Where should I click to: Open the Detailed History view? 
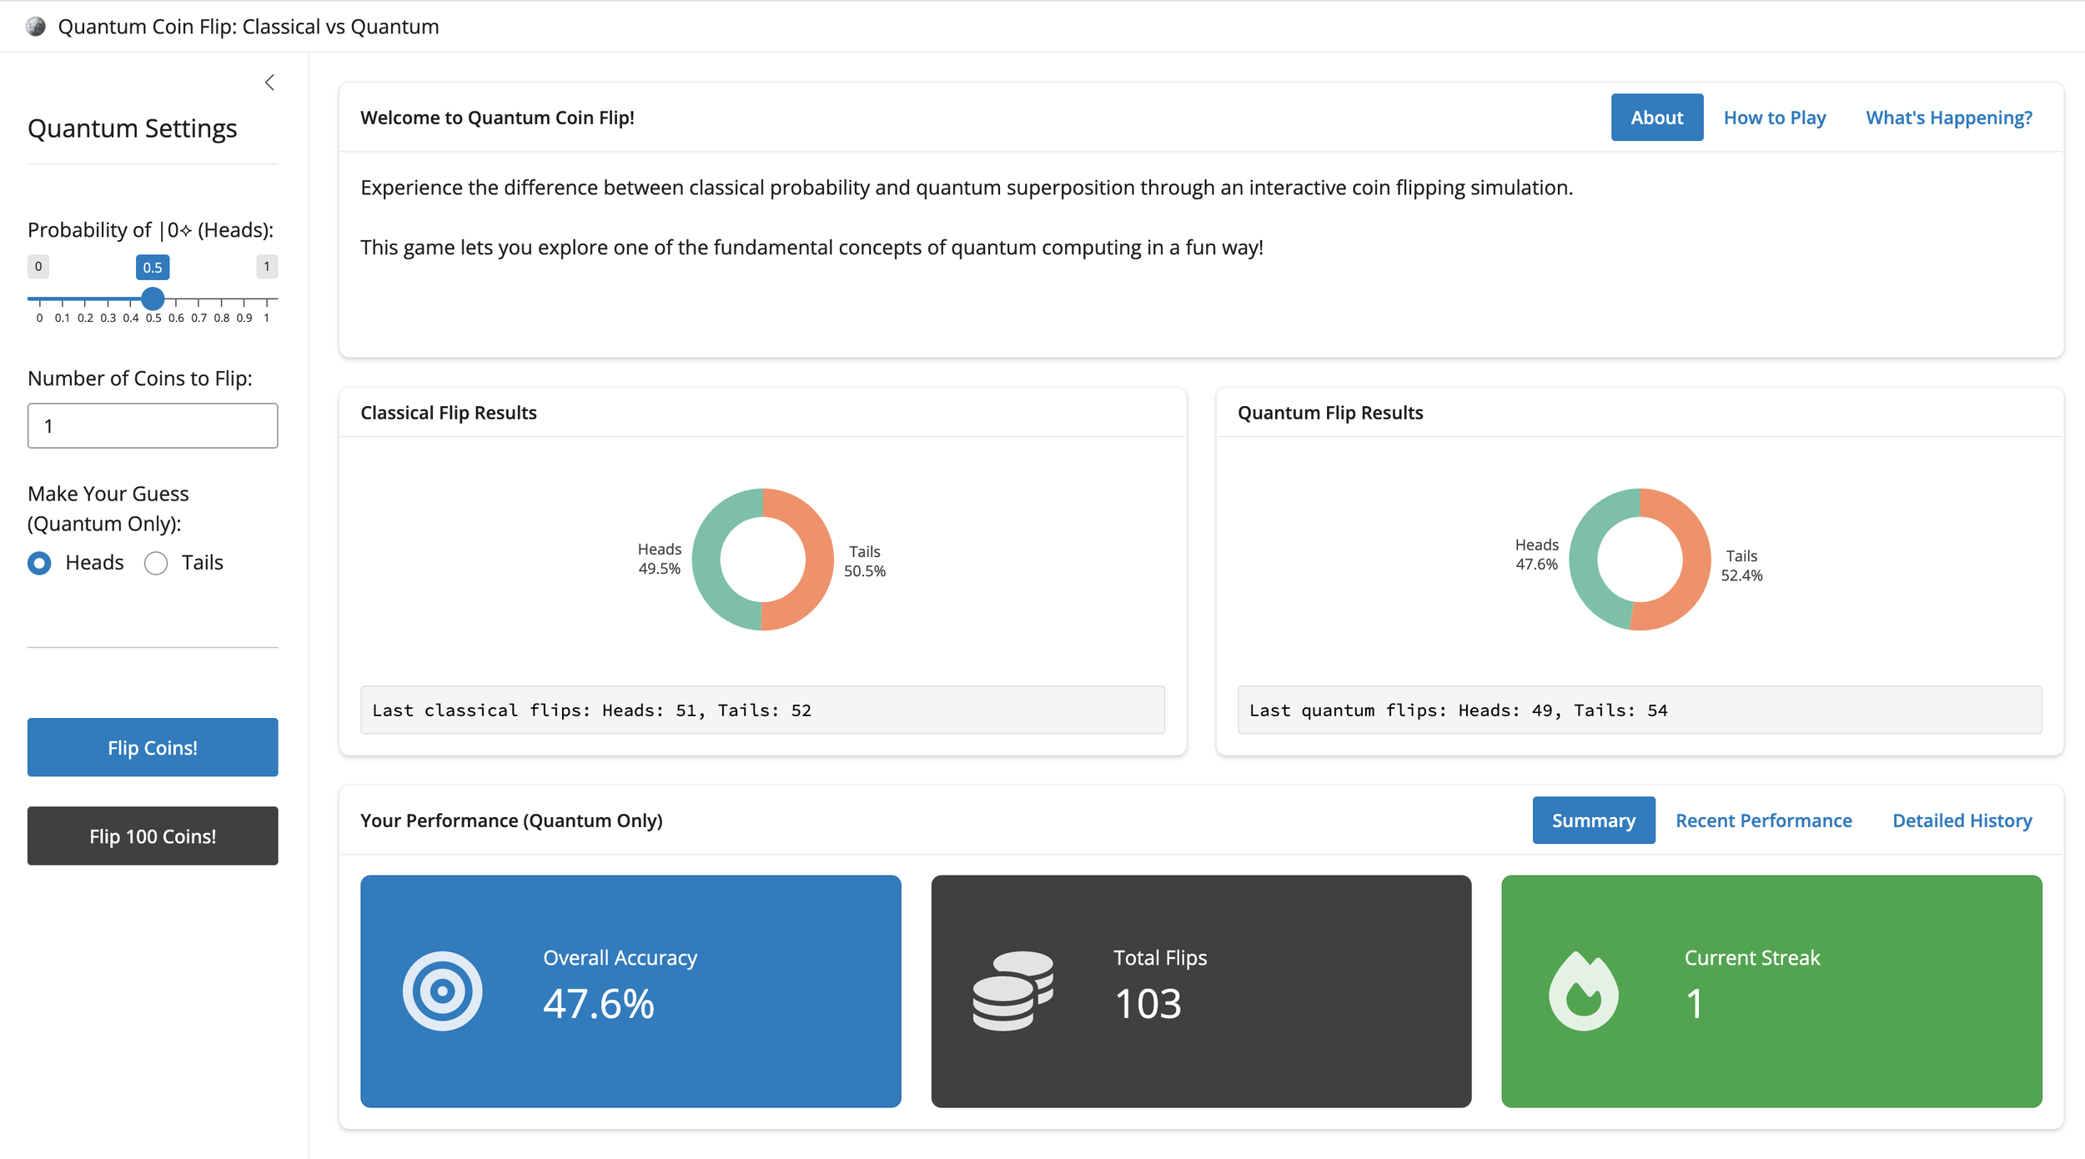click(1962, 820)
